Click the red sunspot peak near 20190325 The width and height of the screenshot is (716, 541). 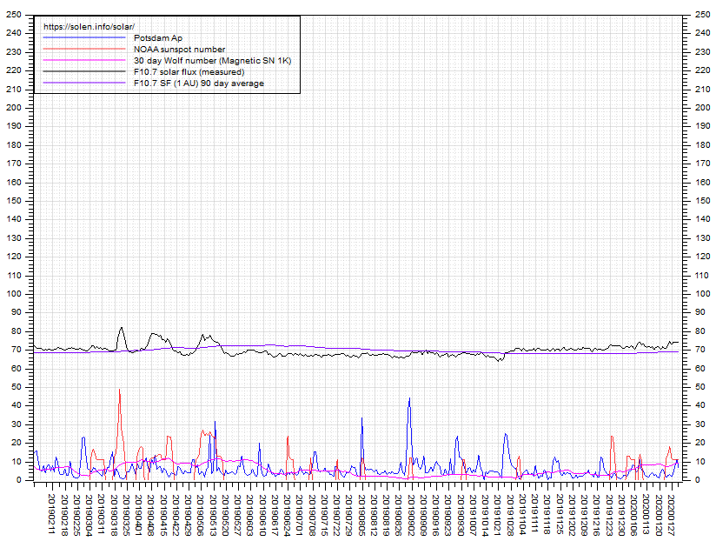point(120,390)
